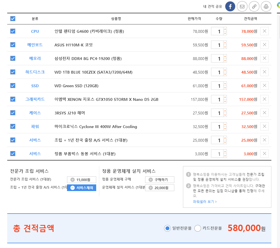Image resolution: width=280 pixels, height=248 pixels.
Task: Open the 메인보드 category link
Action: 35,45
